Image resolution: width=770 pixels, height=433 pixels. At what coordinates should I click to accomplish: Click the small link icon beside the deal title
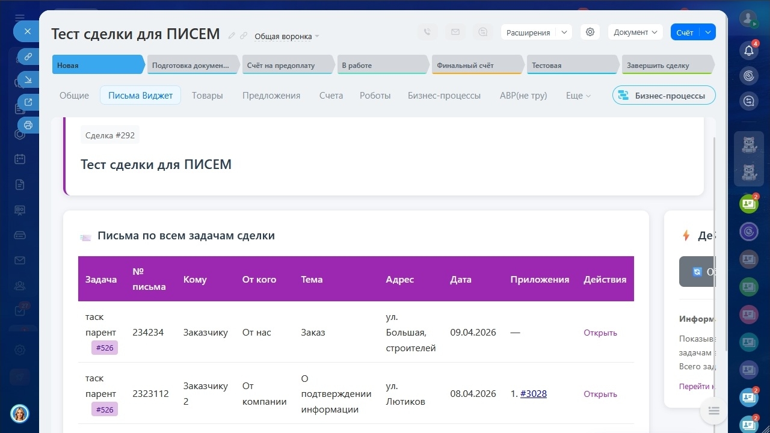click(x=244, y=35)
